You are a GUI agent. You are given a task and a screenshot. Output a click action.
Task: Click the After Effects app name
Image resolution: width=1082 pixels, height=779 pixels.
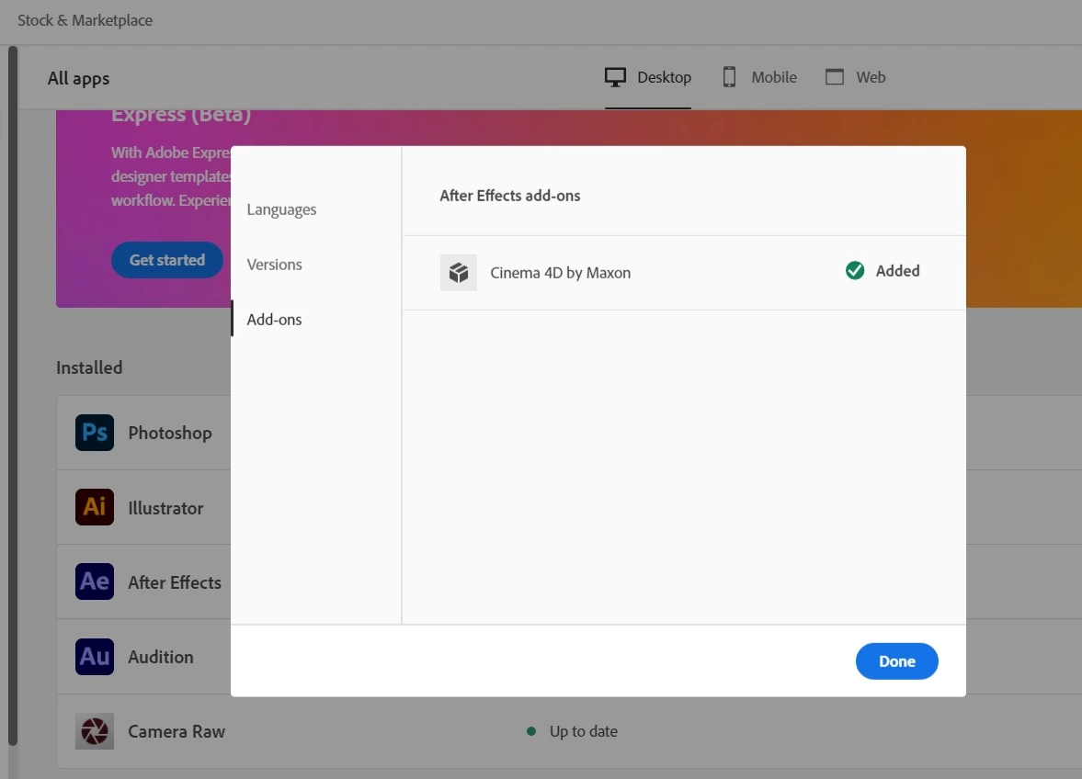(x=175, y=582)
